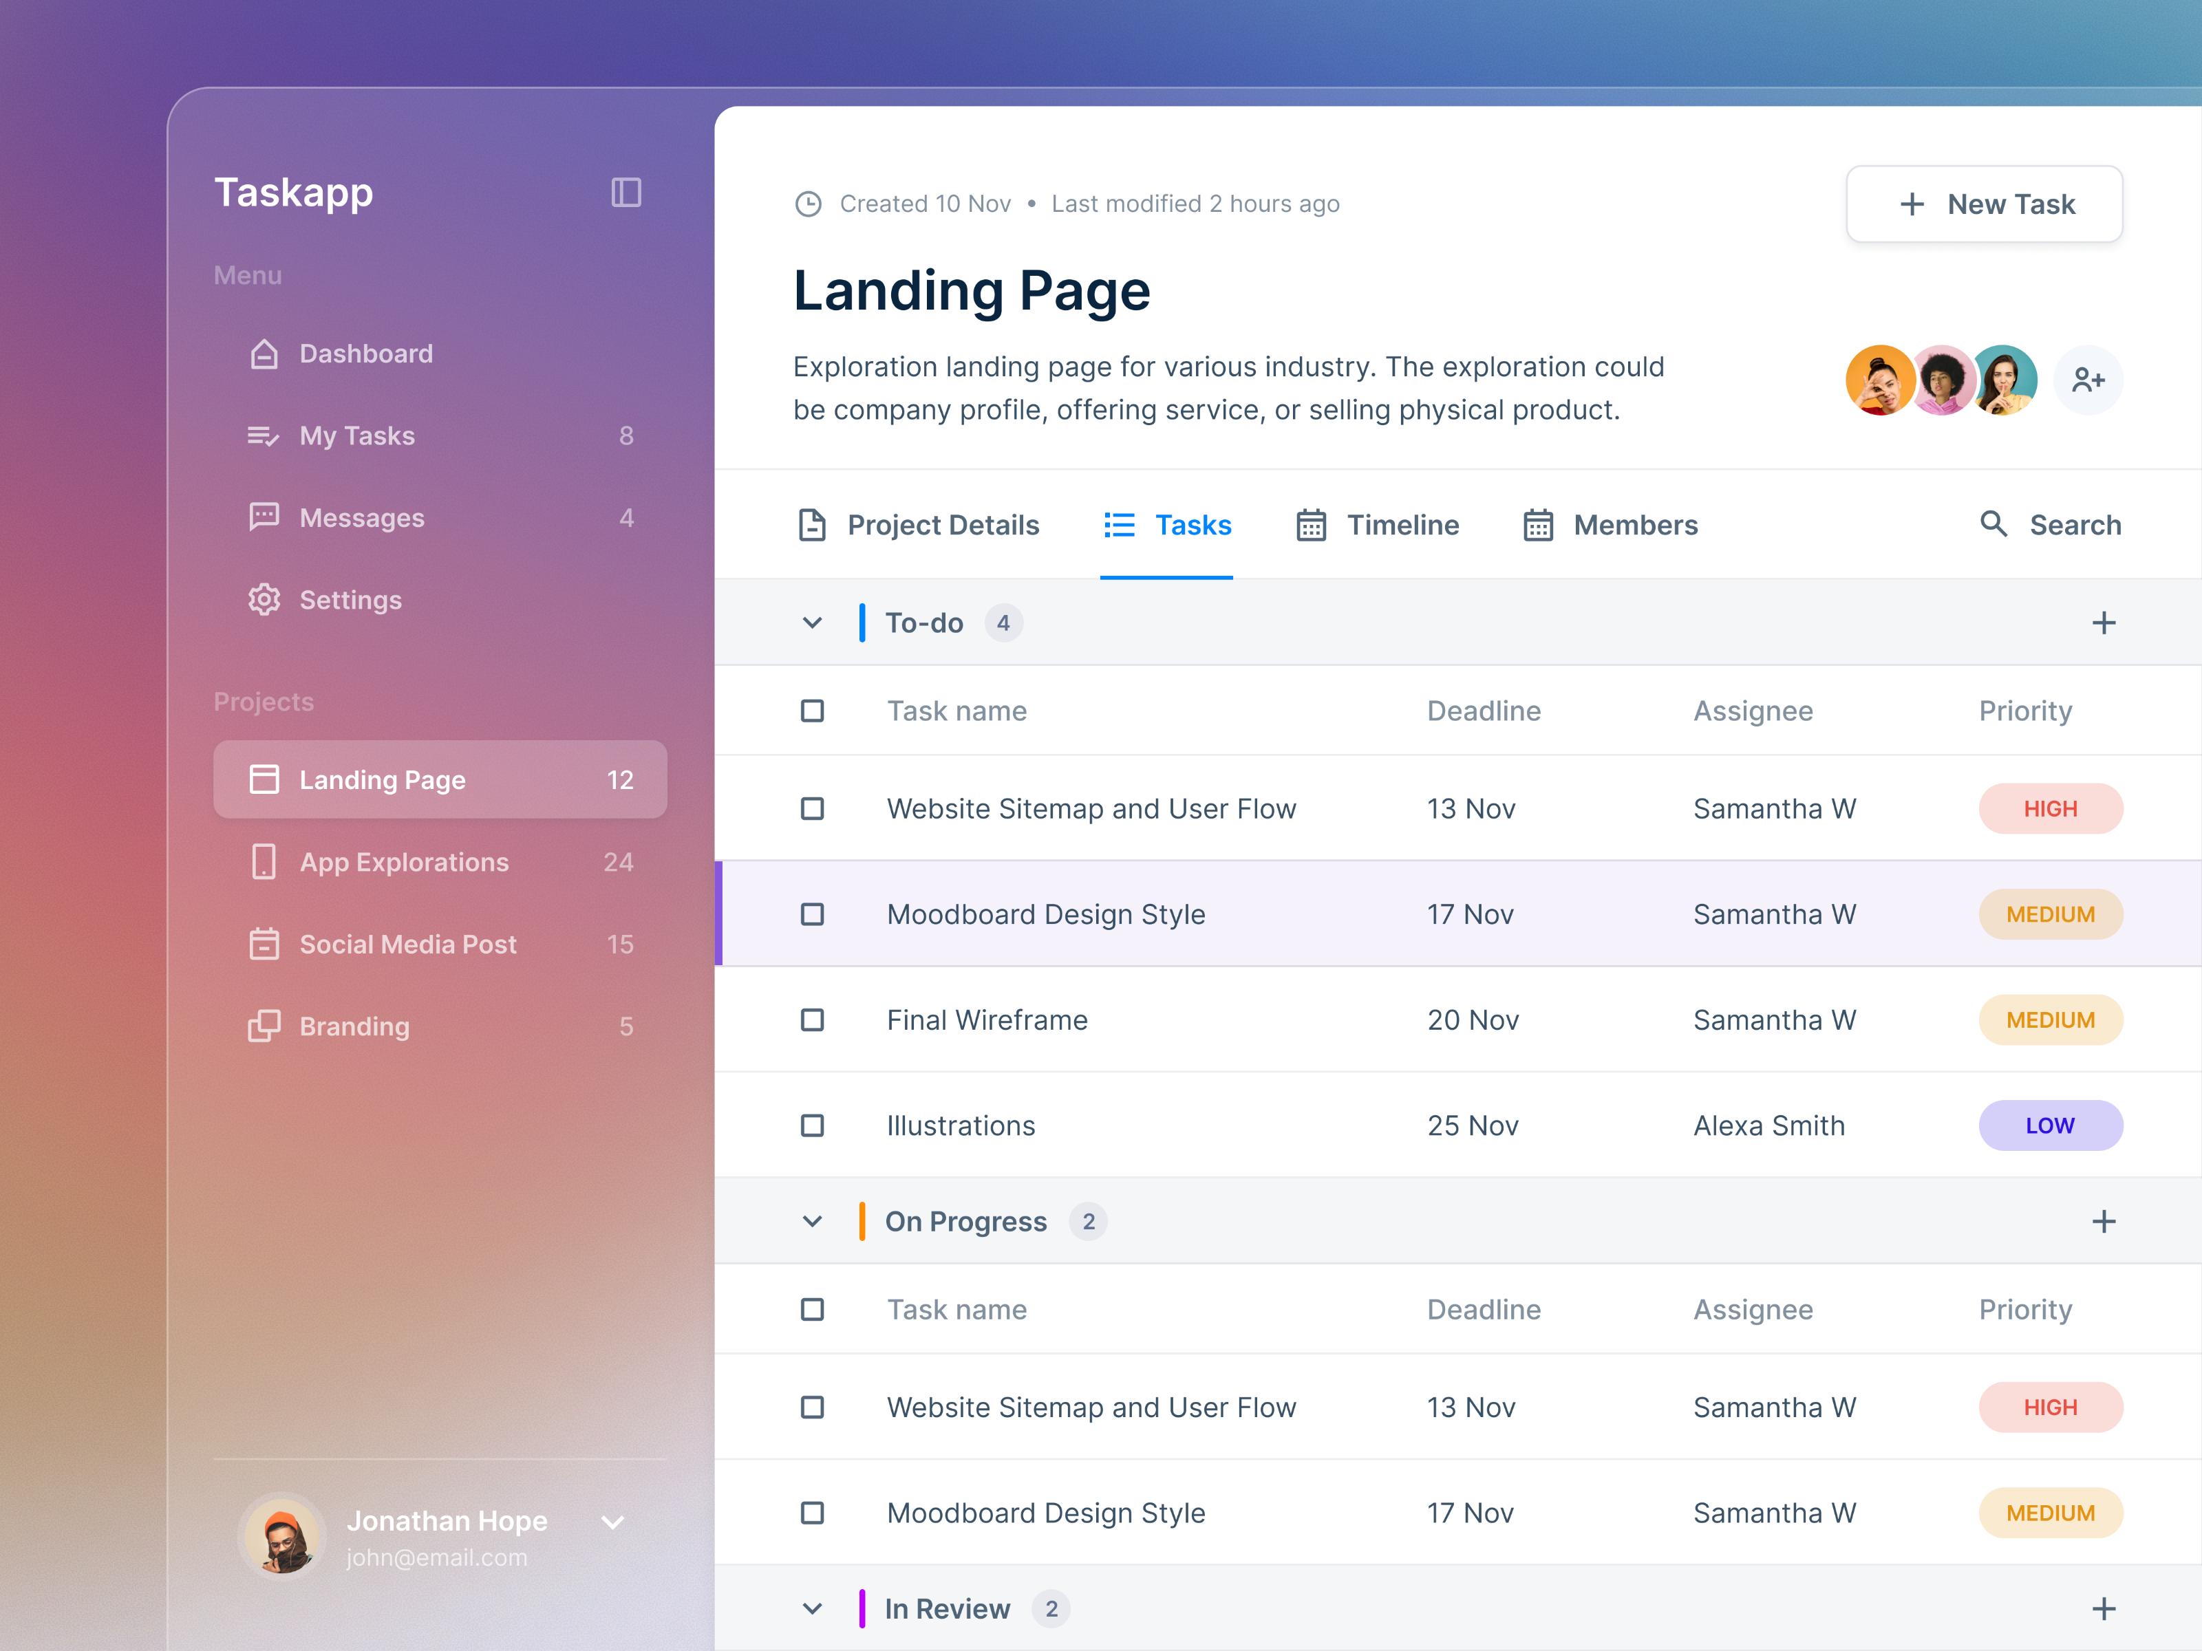Collapse the In Review section chevron

[x=812, y=1608]
